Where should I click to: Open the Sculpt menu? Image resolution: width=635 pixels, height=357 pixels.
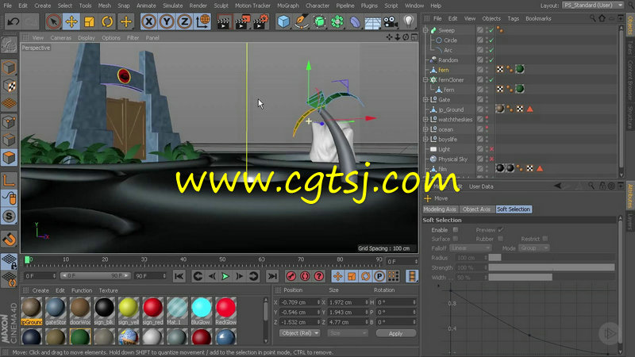pos(221,6)
